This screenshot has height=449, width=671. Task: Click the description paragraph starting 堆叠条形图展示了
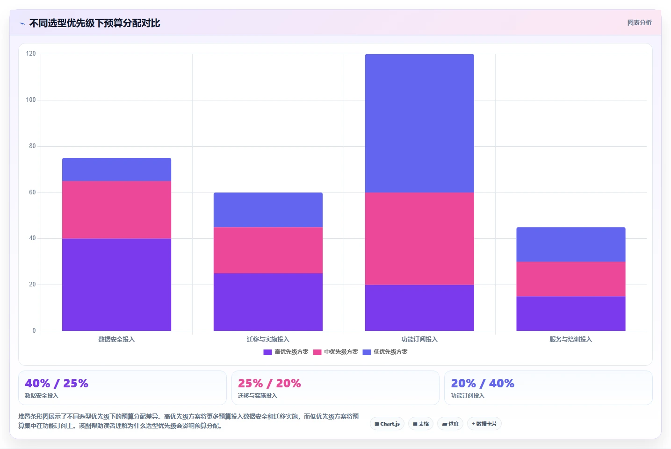[x=189, y=421]
